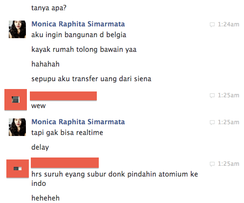244x203 pixels.
Task: Click the chat icon beside 'tapi gak bisa realtime' time
Action: [212, 122]
